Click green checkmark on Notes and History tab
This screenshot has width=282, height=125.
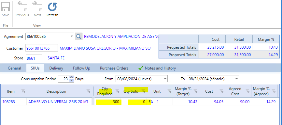[x=141, y=68]
